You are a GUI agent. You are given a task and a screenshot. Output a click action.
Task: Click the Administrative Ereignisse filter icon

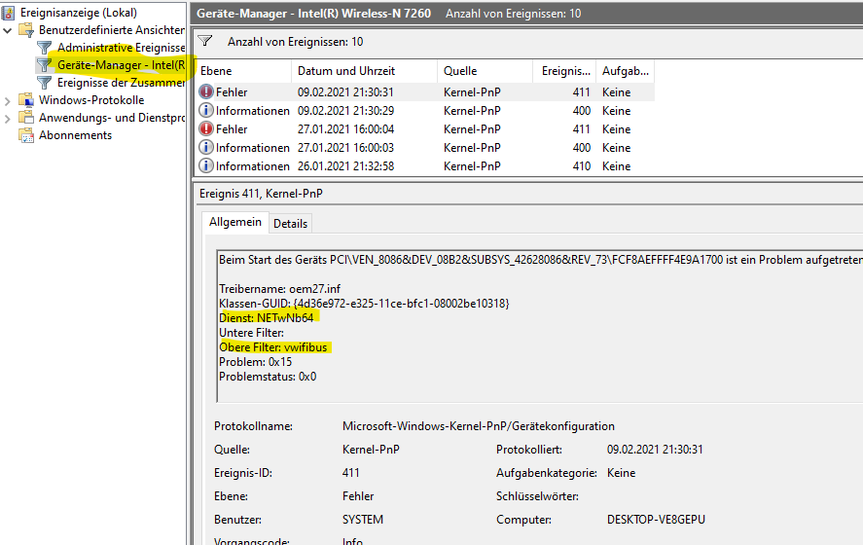tap(44, 48)
